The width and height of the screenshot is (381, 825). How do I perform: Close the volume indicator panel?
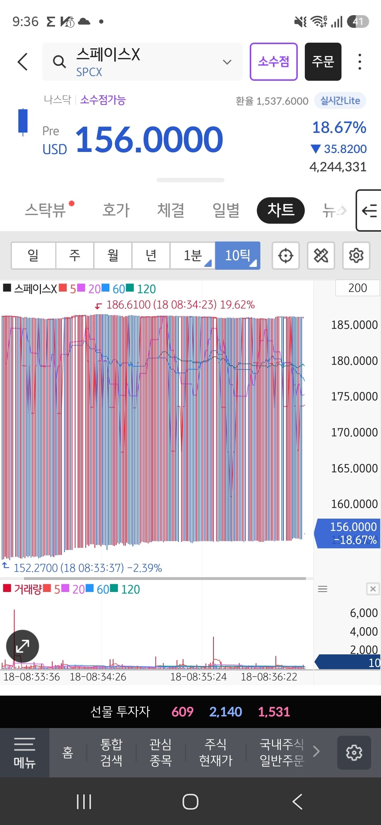[373, 589]
